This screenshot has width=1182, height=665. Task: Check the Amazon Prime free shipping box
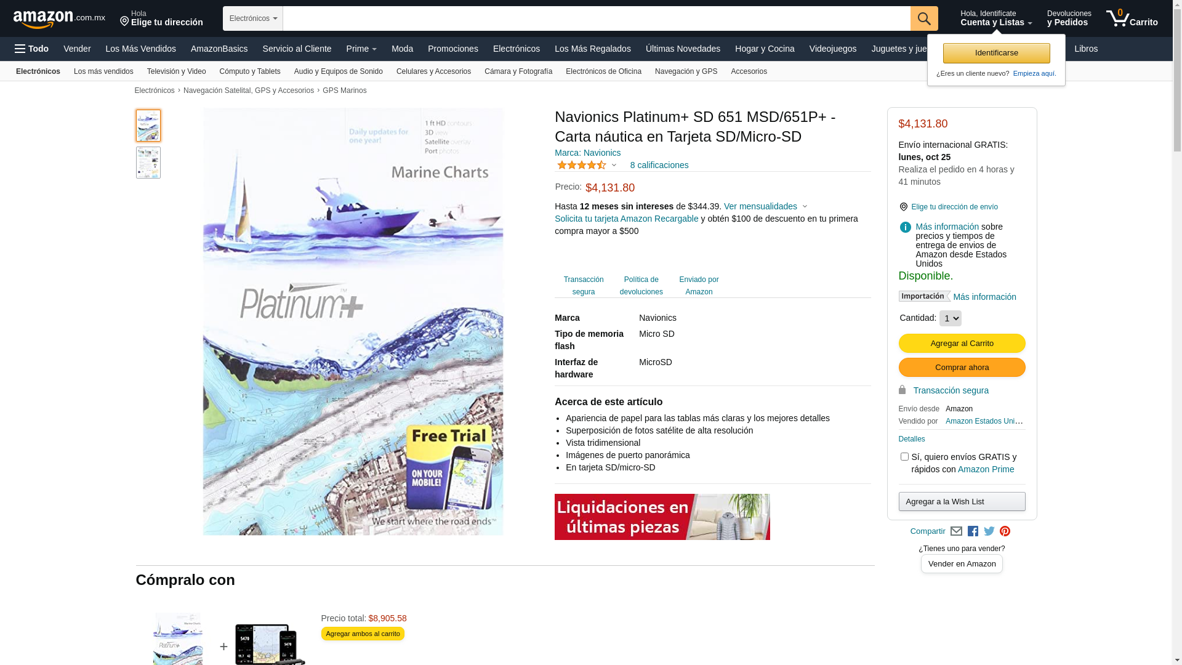coord(904,457)
